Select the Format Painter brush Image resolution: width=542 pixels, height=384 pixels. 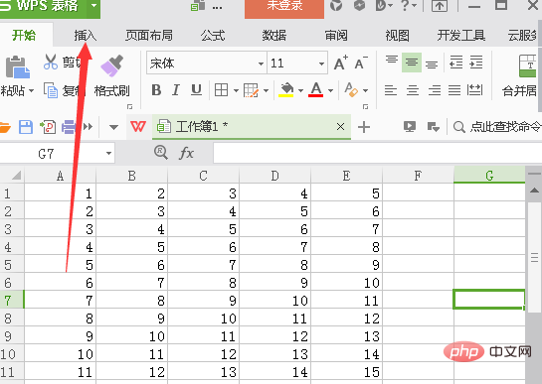[x=112, y=65]
